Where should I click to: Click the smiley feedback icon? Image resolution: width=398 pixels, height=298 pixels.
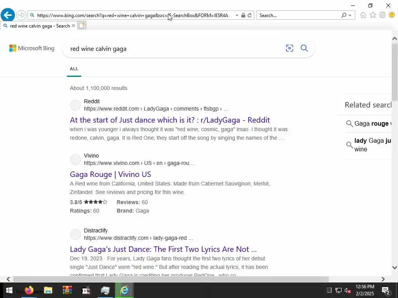(x=392, y=15)
